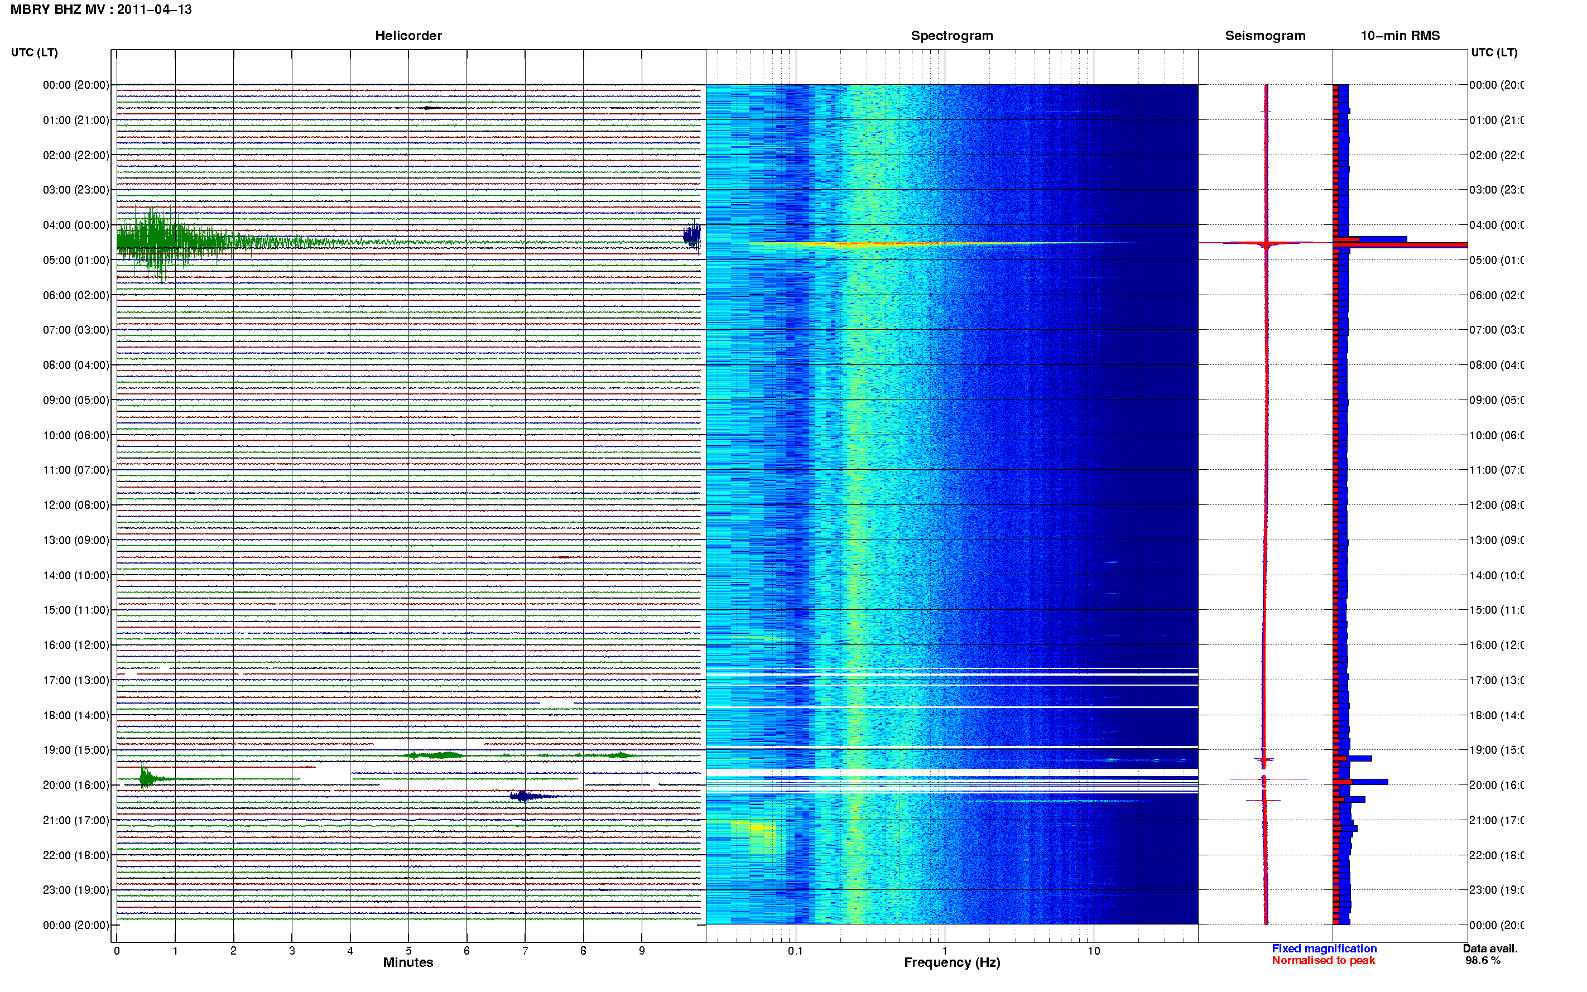Select the 10 frequency tick label

[1094, 951]
